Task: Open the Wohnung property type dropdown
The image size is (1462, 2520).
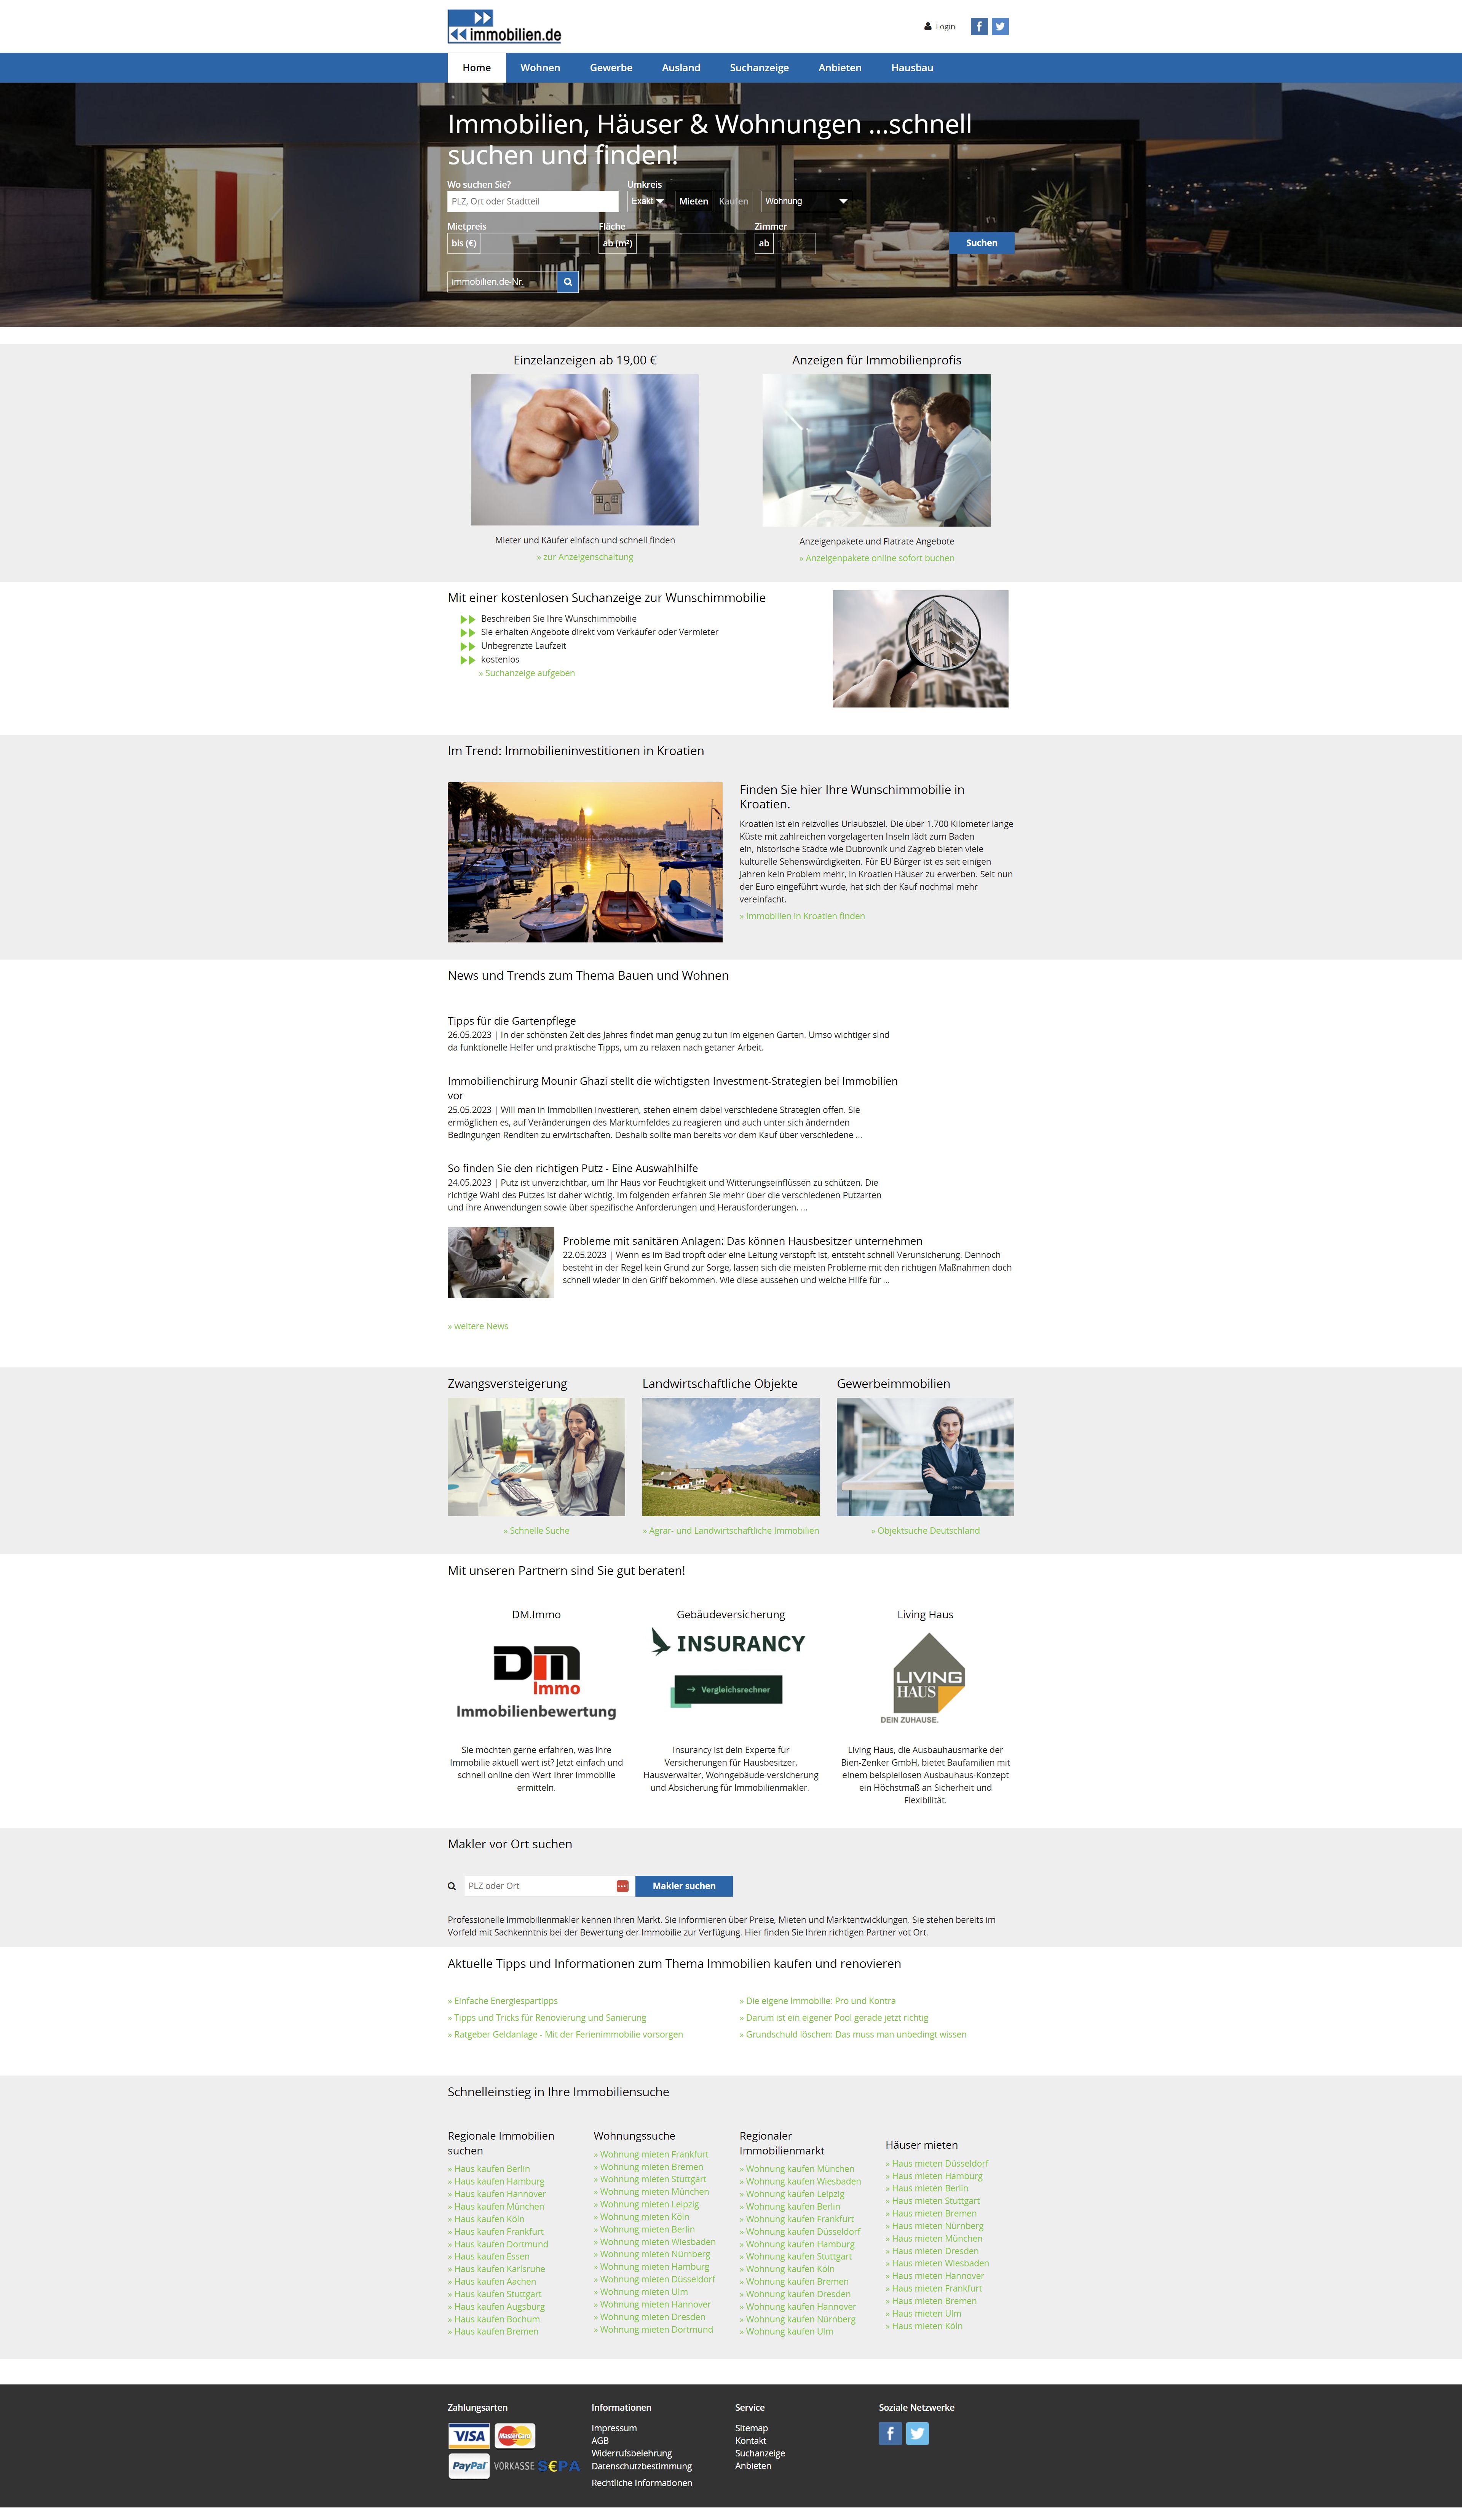Action: 806,202
